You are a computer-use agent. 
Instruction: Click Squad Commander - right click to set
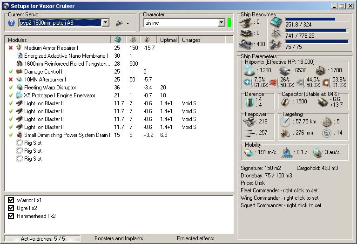(281, 205)
